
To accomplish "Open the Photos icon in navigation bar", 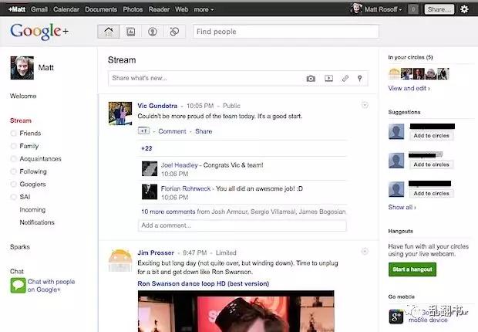I will point(131,32).
